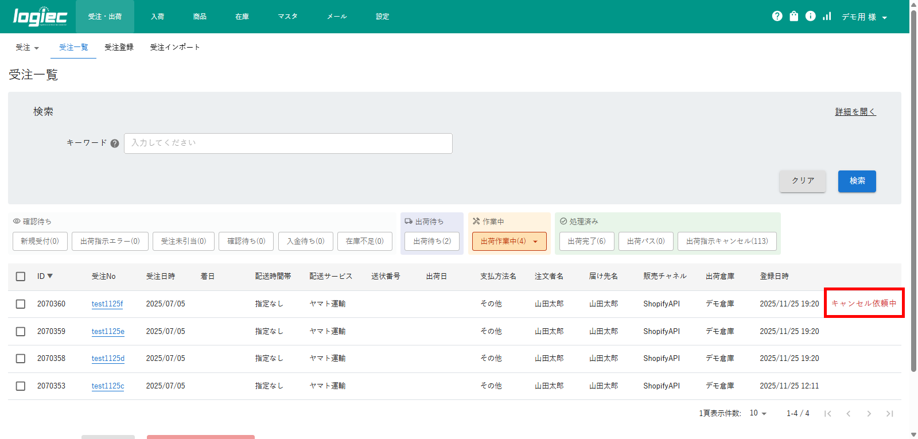The width and height of the screenshot is (918, 439).
Task: Open the デモ用 様 user menu
Action: 864,17
